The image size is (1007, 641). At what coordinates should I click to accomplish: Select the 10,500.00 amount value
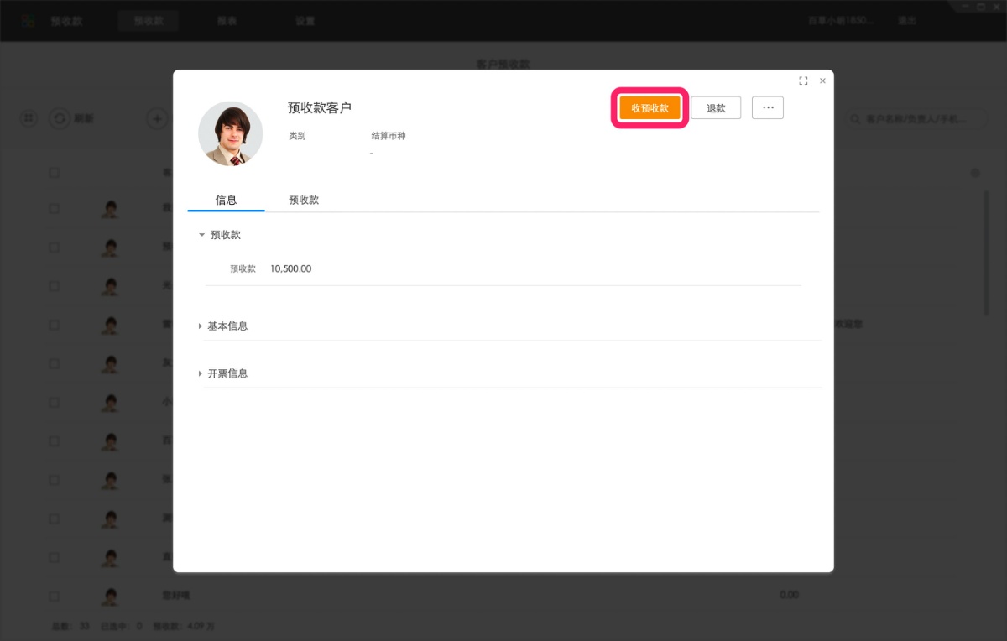coord(290,269)
